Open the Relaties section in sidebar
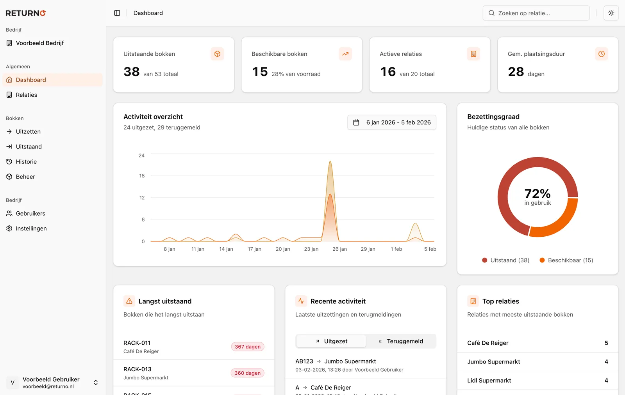Screen dimensions: 625x395 click(x=27, y=94)
